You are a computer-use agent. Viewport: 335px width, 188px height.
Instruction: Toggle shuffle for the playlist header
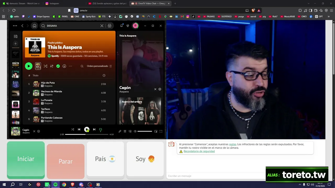coord(46,66)
